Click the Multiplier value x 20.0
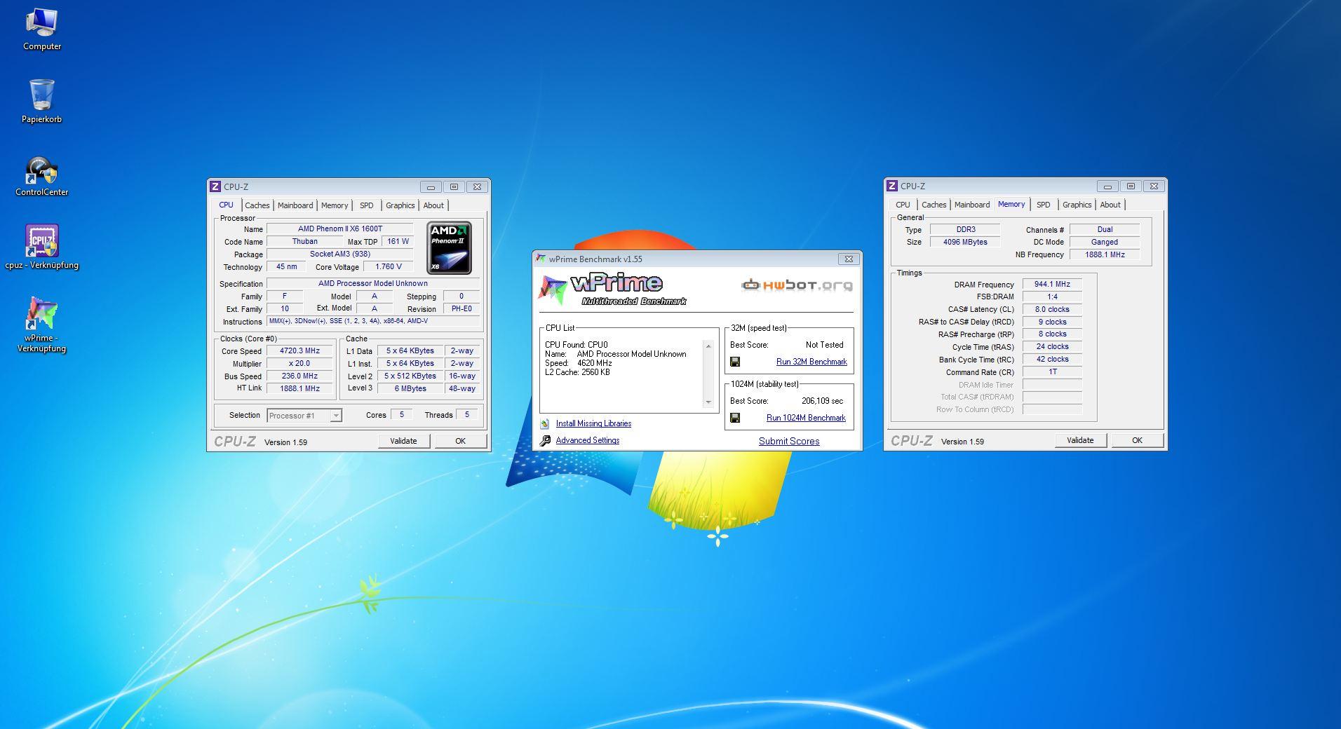1341x729 pixels. point(299,364)
